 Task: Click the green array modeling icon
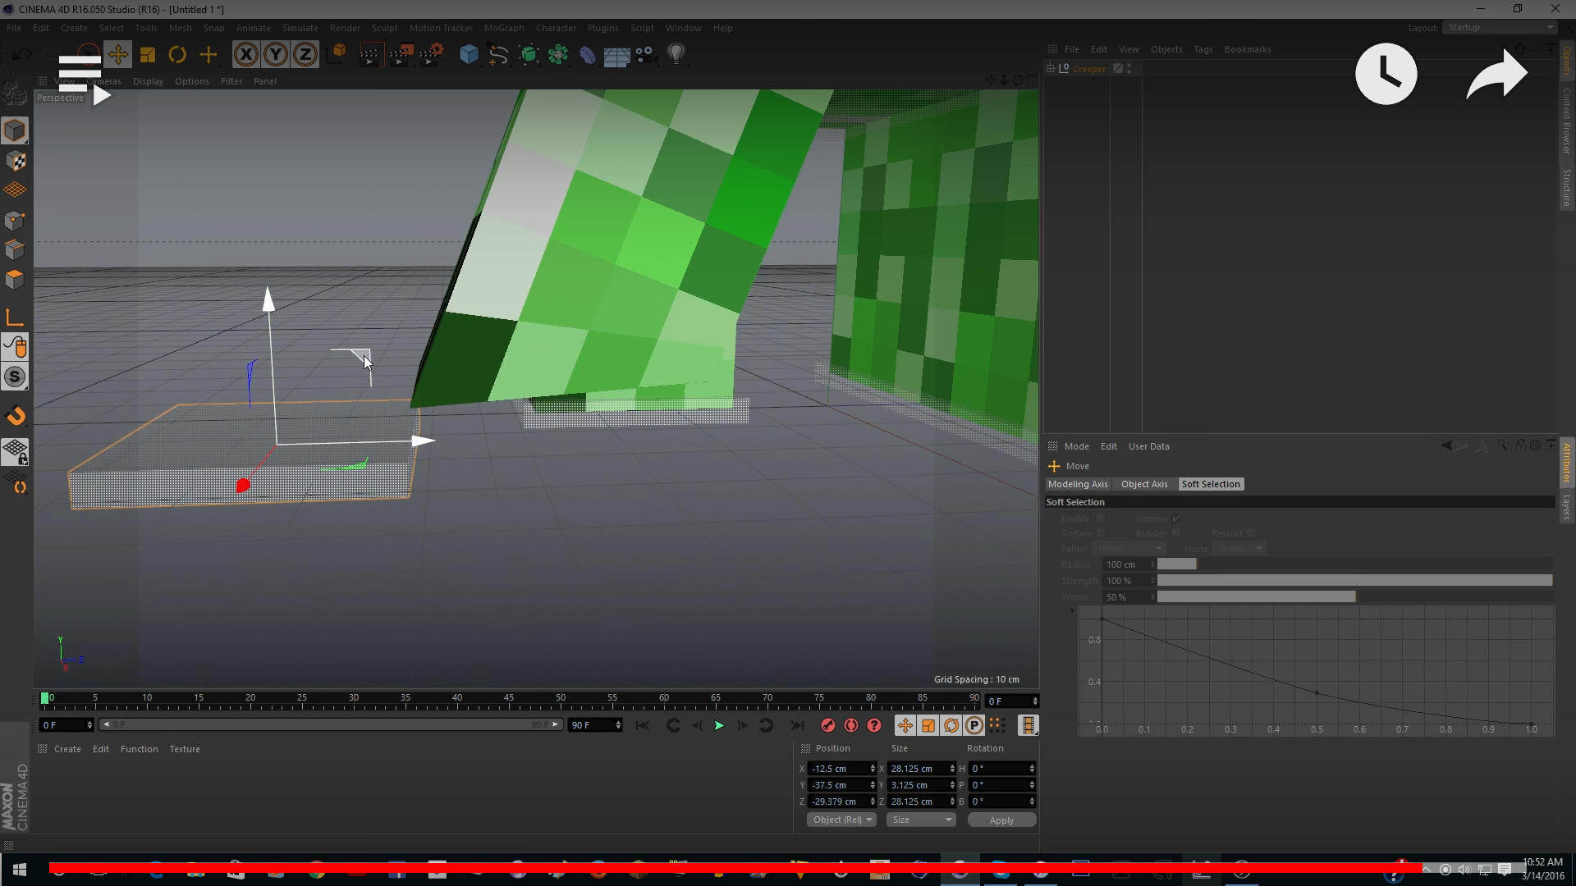tap(558, 55)
